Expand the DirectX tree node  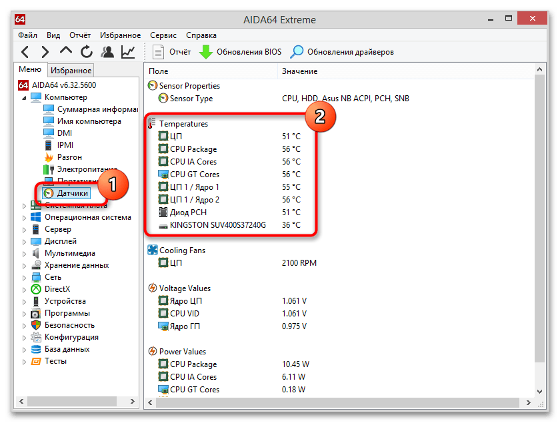[24, 290]
